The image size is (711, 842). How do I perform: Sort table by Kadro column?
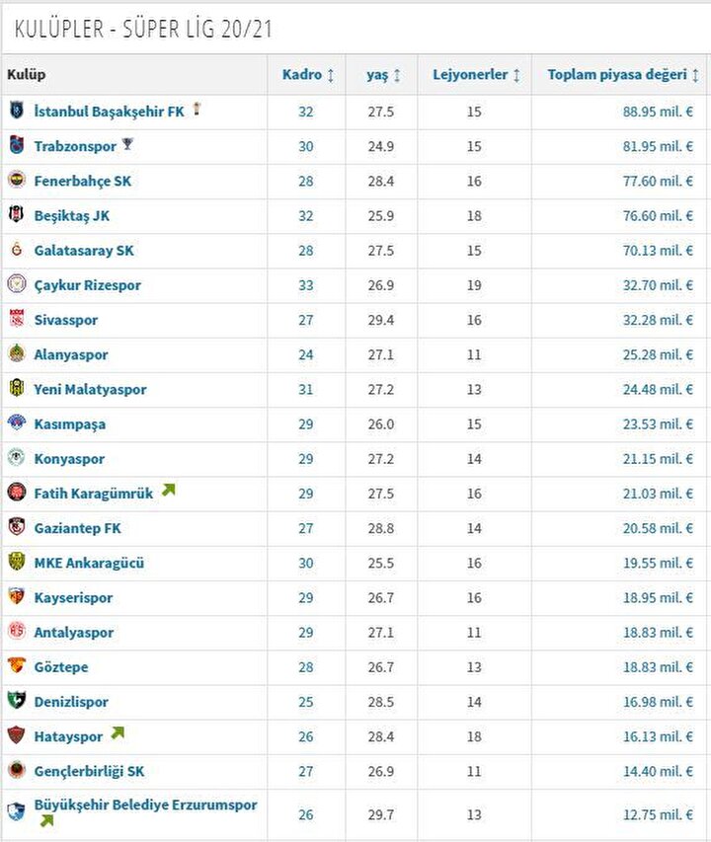[x=308, y=75]
